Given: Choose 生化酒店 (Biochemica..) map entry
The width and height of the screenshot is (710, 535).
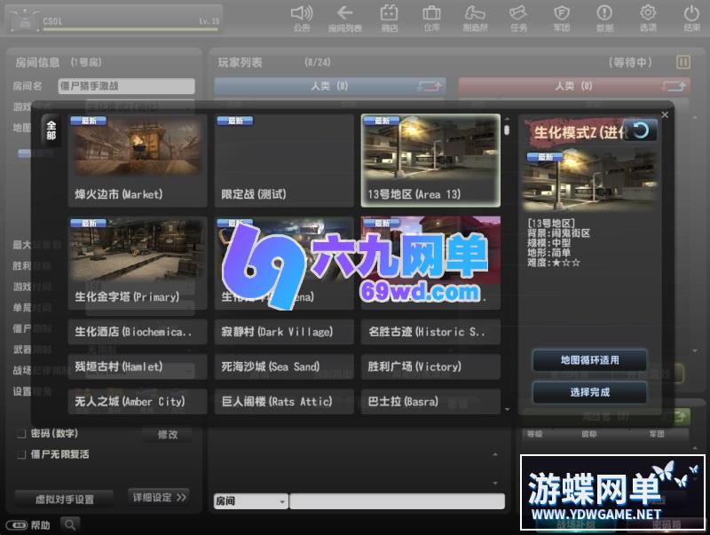Looking at the screenshot, I should (138, 332).
